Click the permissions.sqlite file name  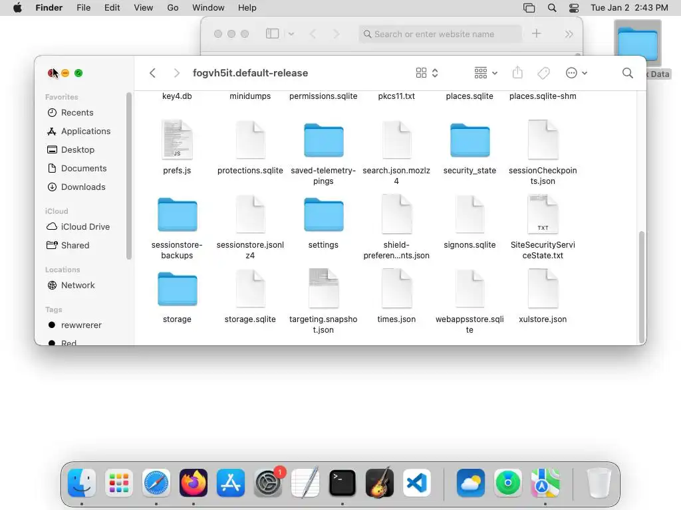324,96
